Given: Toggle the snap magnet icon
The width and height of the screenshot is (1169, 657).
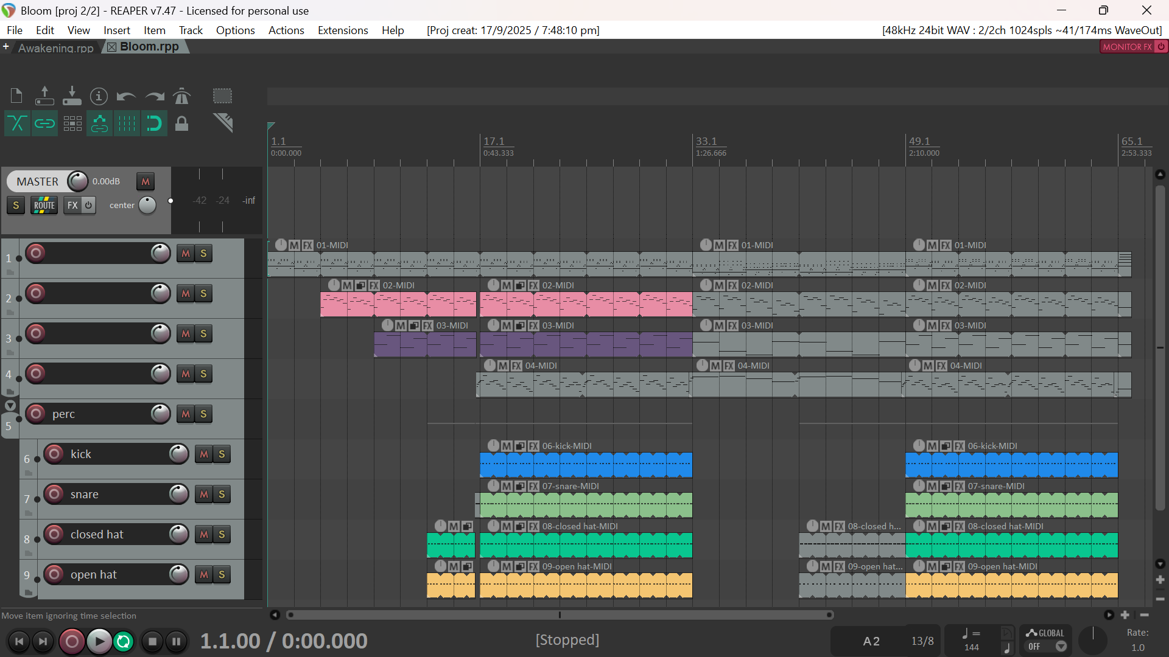Looking at the screenshot, I should click(154, 123).
